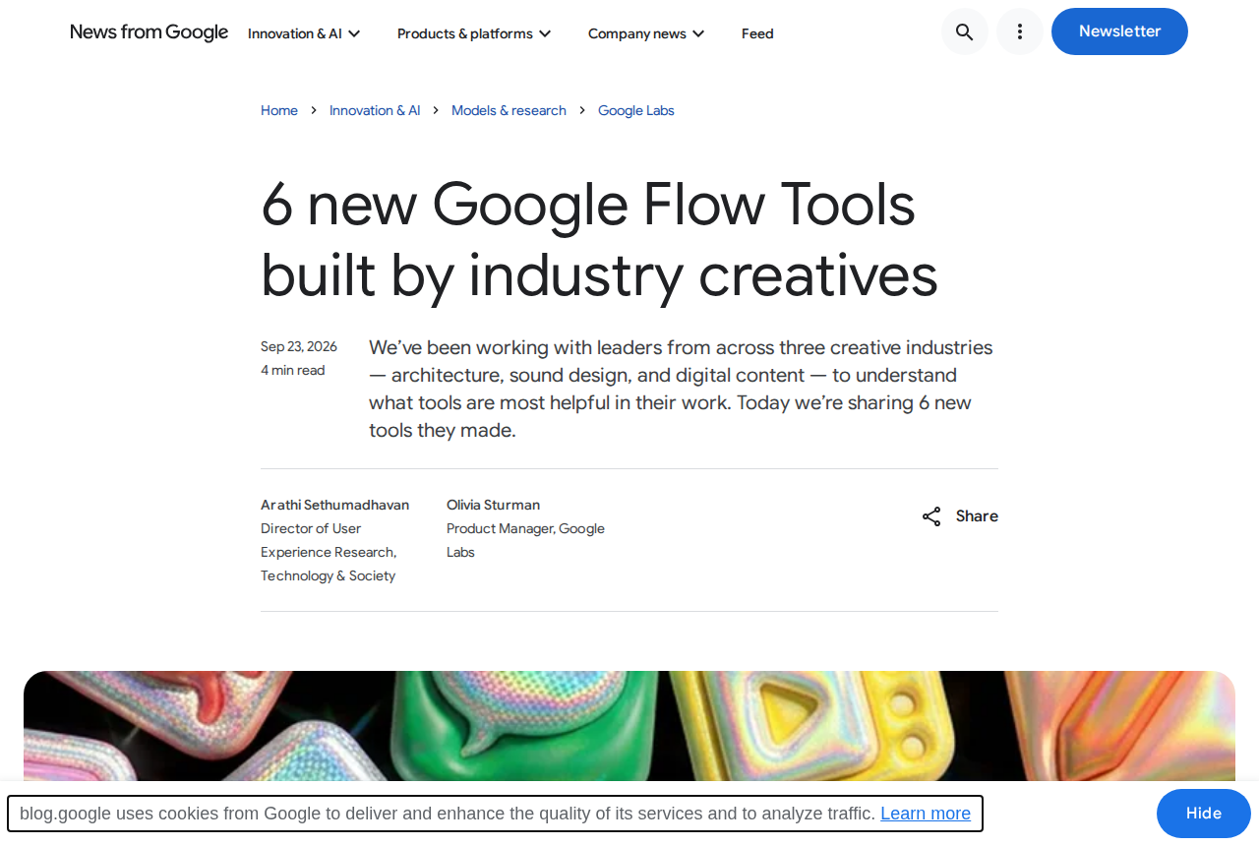Click Director of User Experience Research text
Image resolution: width=1259 pixels, height=846 pixels.
tap(329, 552)
